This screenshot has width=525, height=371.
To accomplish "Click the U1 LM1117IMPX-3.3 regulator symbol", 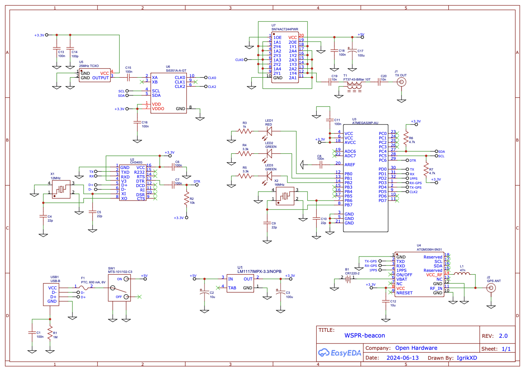I will tap(240, 283).
